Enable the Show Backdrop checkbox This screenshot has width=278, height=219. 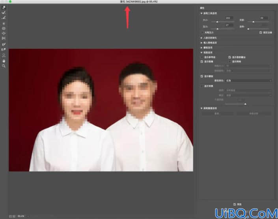tap(202, 86)
